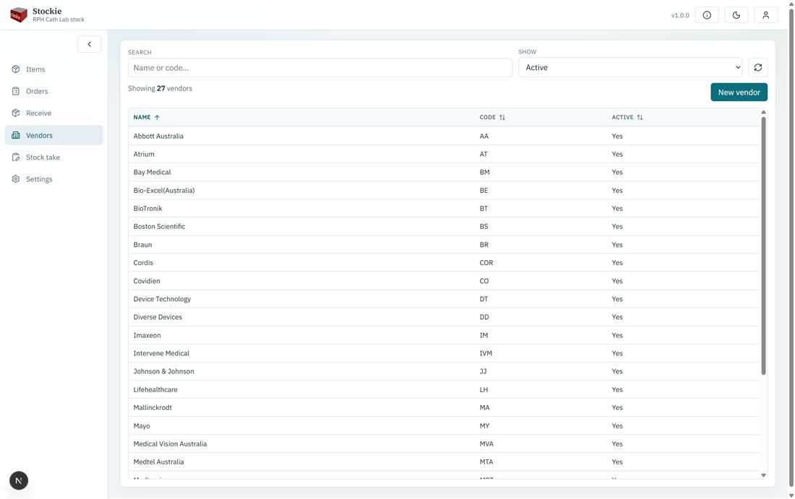Click the refresh vendors icon button
This screenshot has height=499, width=795.
[757, 67]
